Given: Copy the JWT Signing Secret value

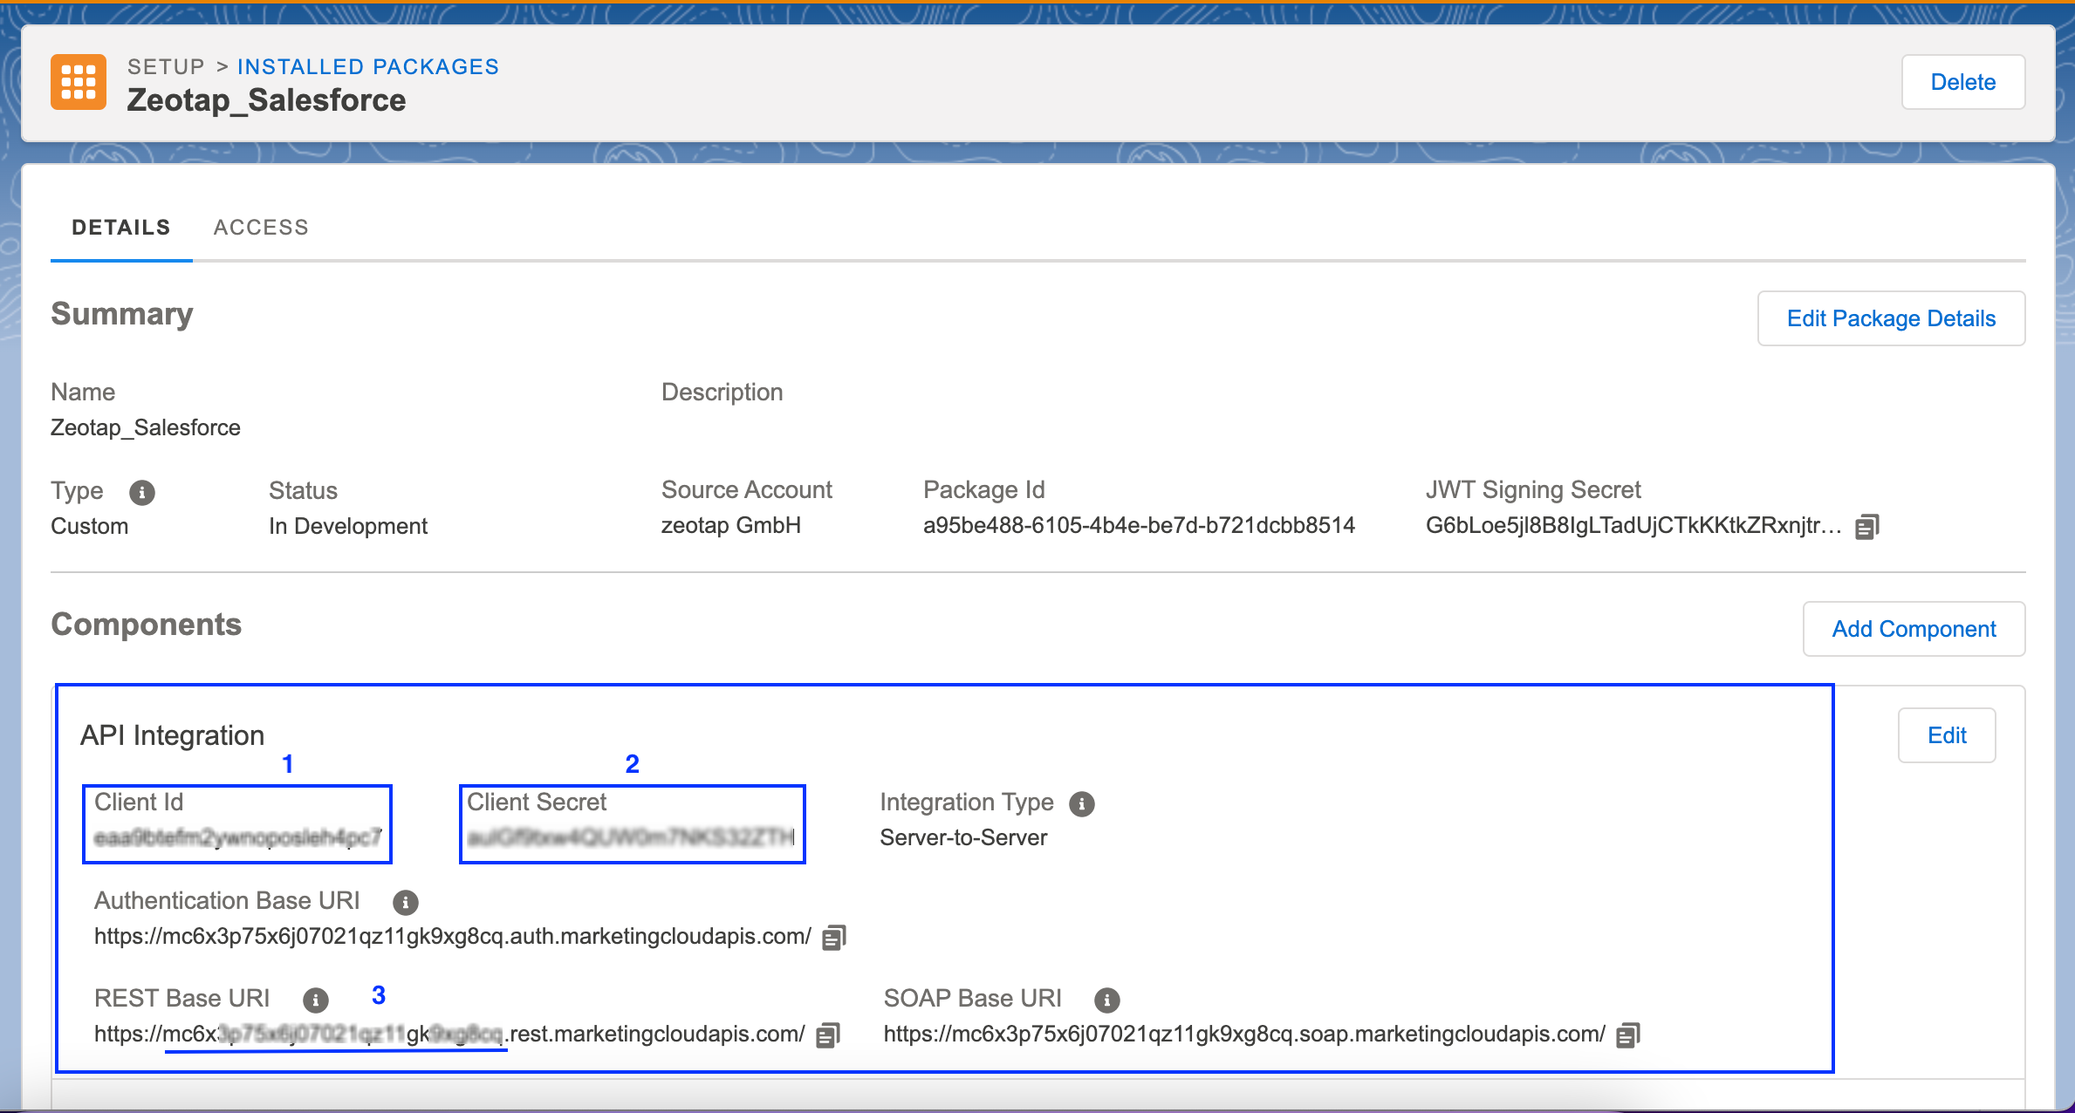Looking at the screenshot, I should click(1866, 527).
